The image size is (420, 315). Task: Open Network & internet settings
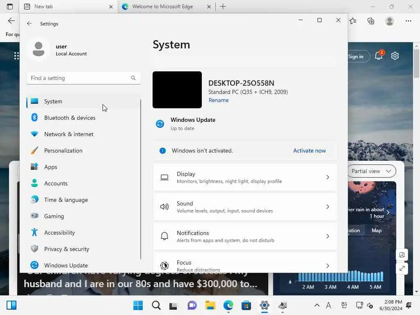pos(83,134)
